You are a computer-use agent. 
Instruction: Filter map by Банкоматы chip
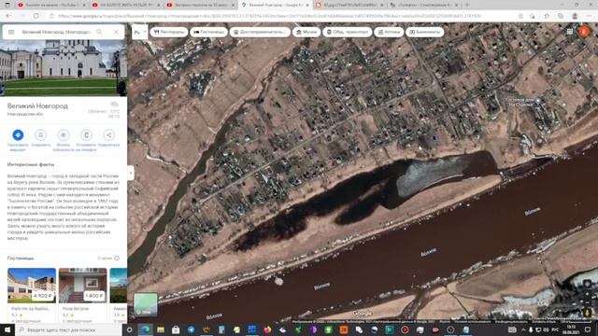tap(425, 32)
